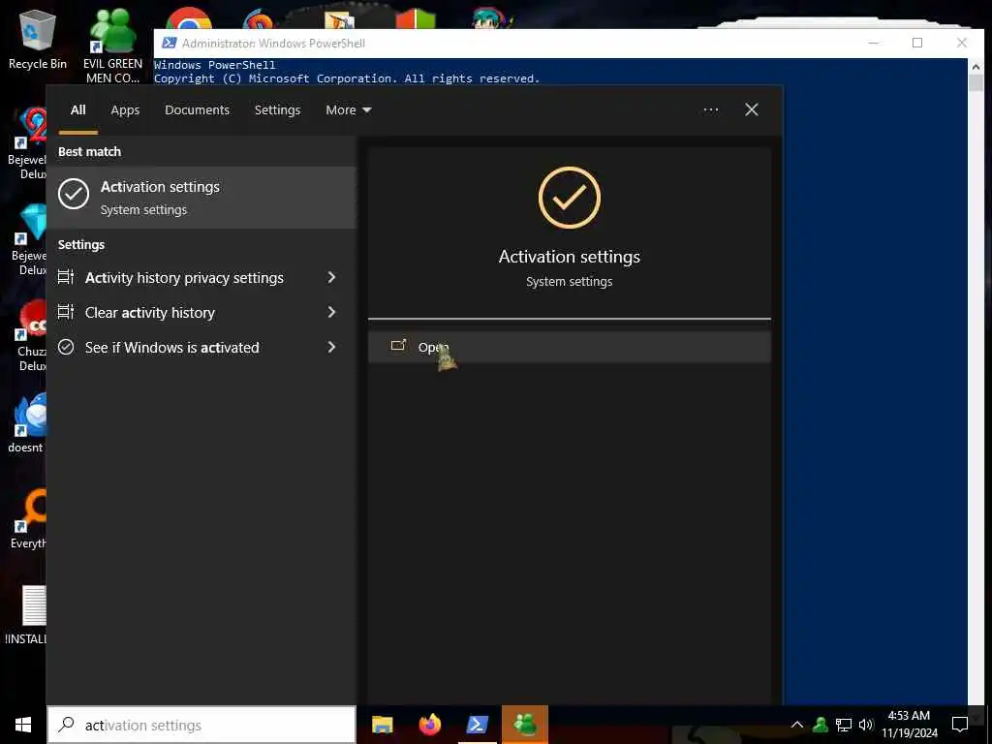Open the volume tray icon

click(865, 725)
